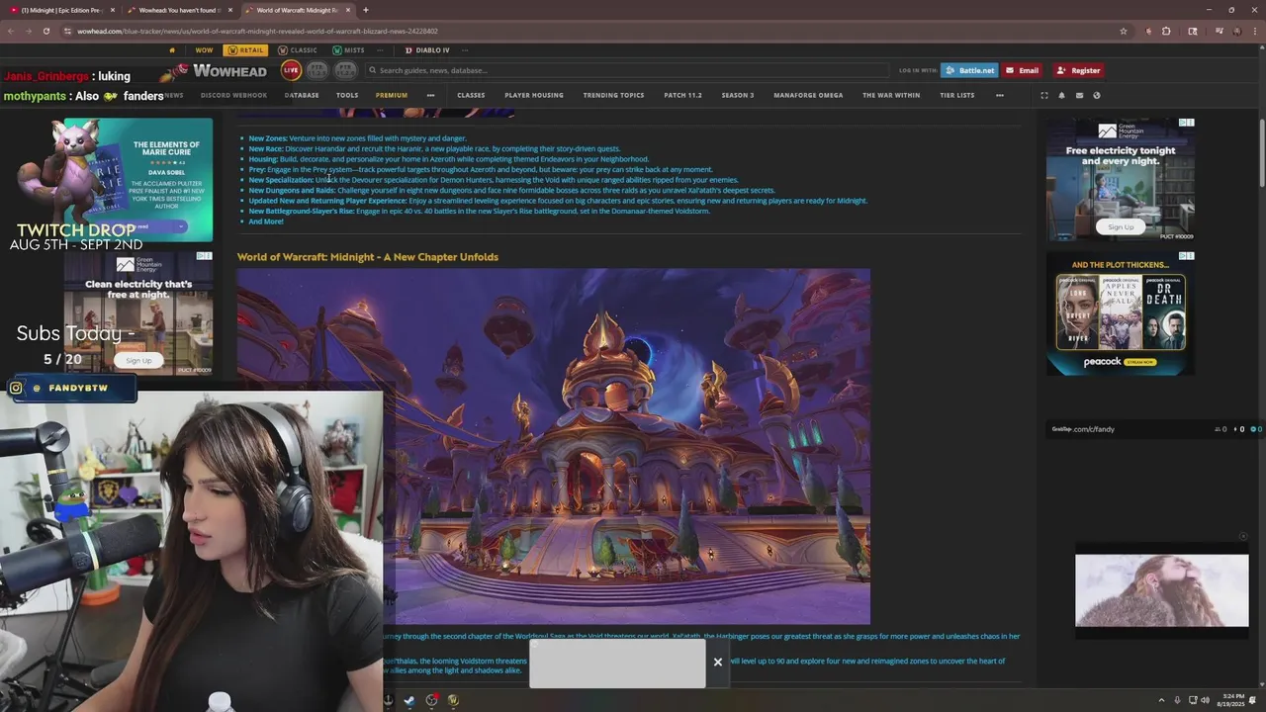The width and height of the screenshot is (1266, 712).
Task: Switch to the 'Wowhead: You haven't found' tab
Action: [178, 10]
